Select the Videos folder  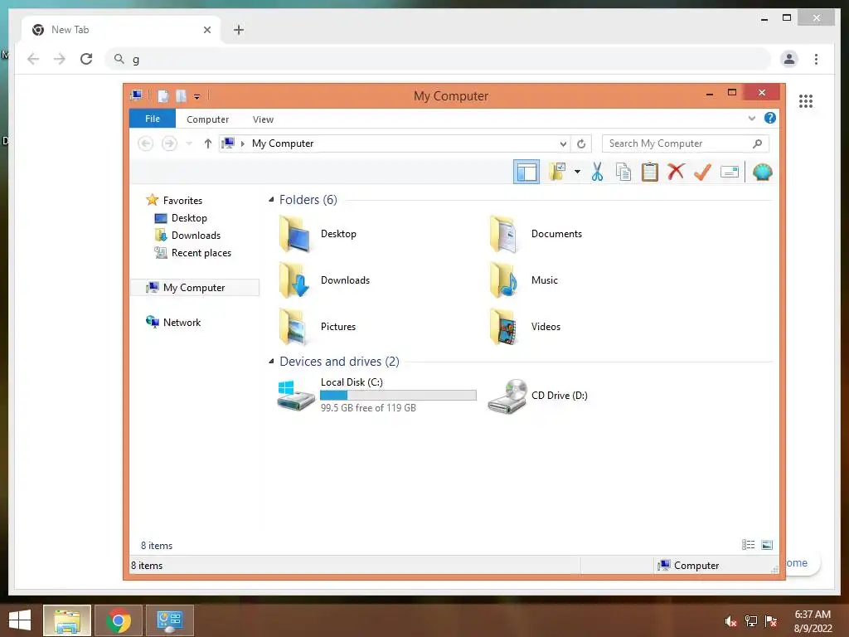coord(525,327)
